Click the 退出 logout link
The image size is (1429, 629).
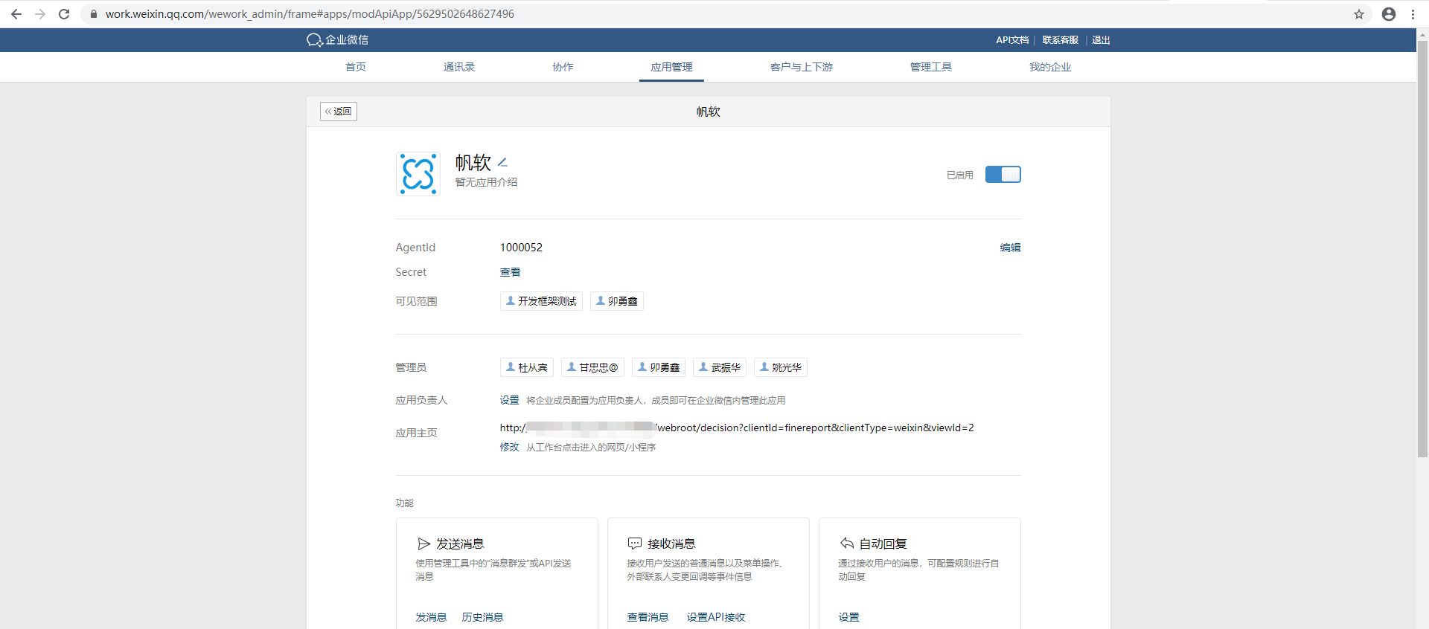pyautogui.click(x=1101, y=40)
